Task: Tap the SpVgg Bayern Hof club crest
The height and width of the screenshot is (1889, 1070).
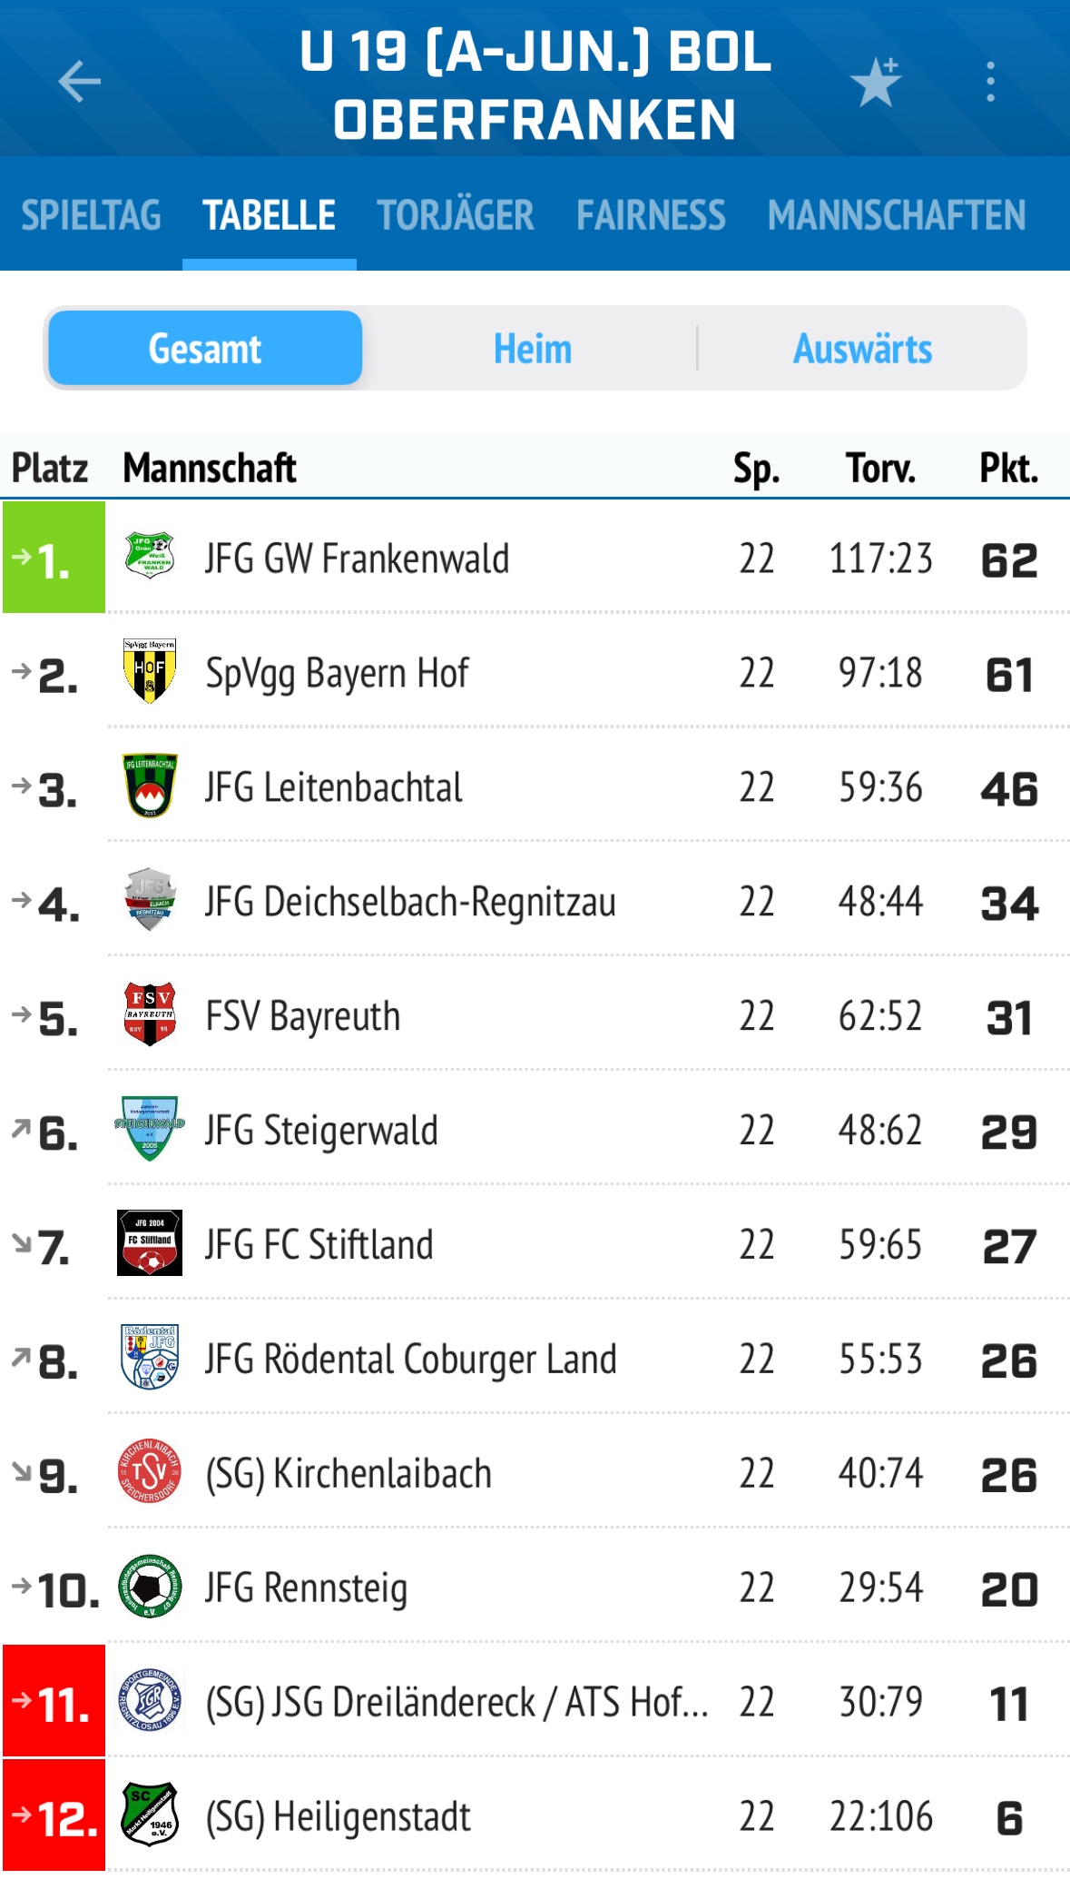Action: pyautogui.click(x=150, y=671)
